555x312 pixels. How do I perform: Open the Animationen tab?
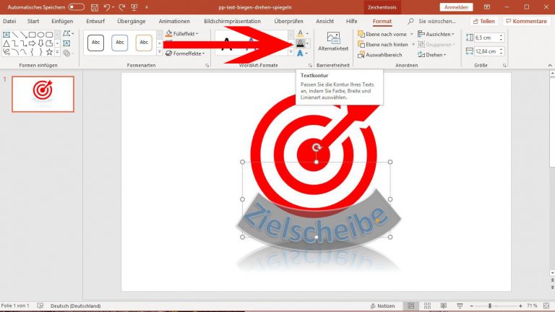pyautogui.click(x=174, y=21)
